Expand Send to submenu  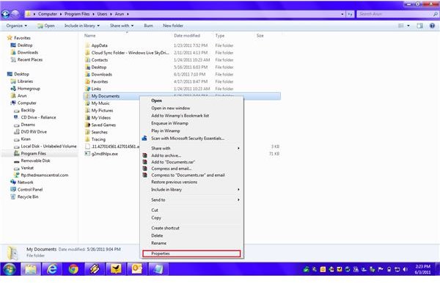pyautogui.click(x=192, y=200)
